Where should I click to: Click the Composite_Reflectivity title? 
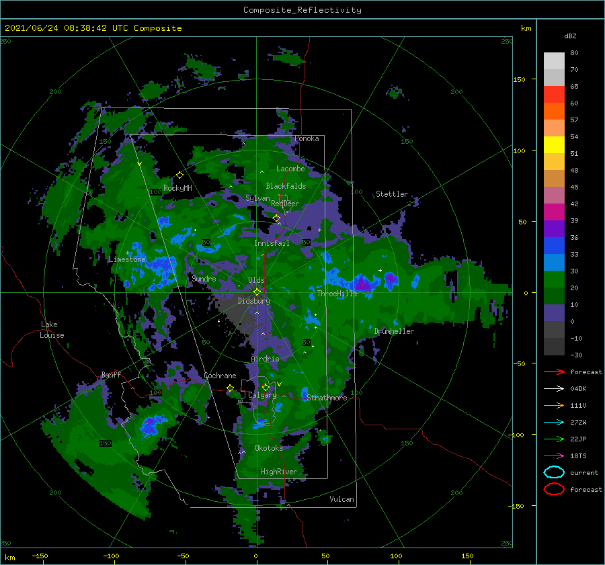(x=302, y=10)
